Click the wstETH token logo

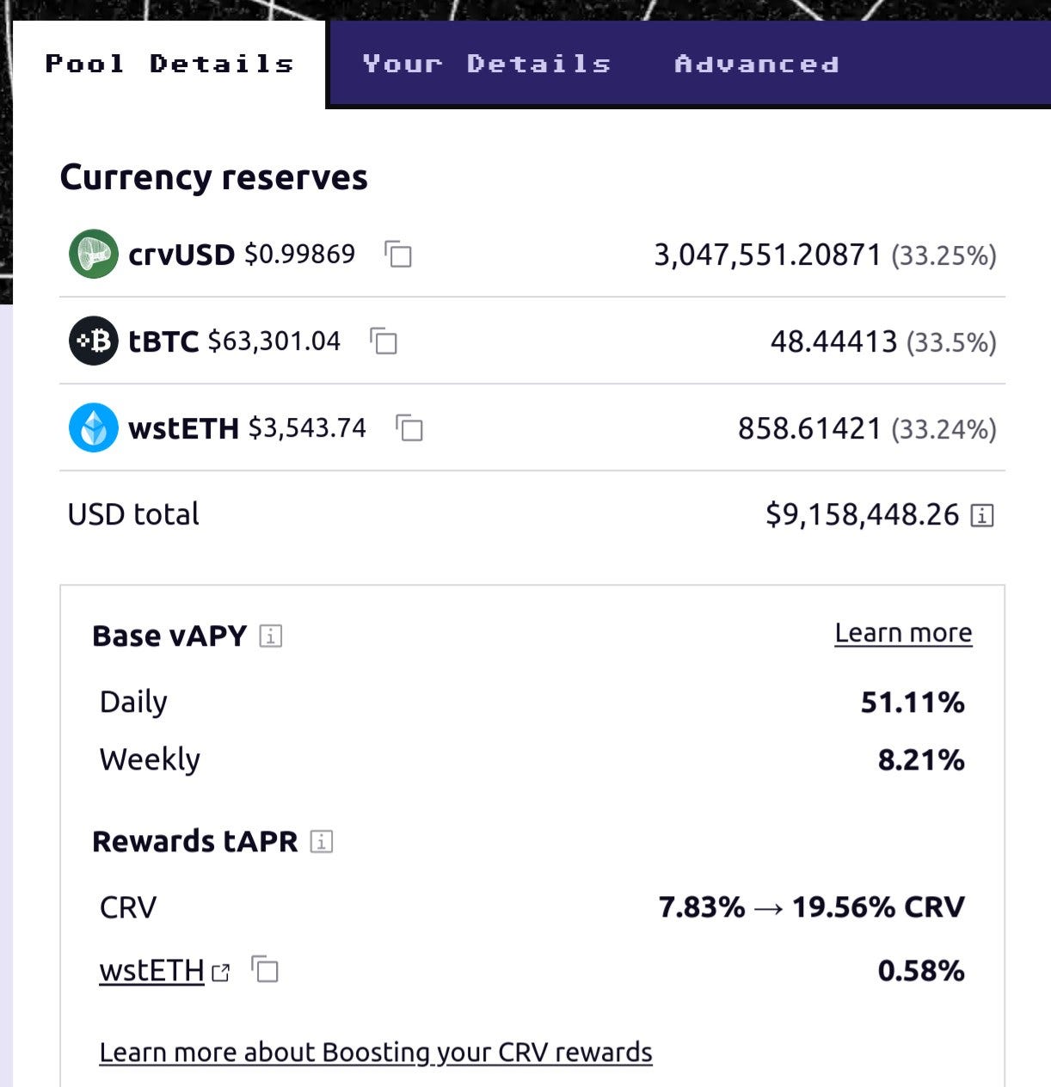point(93,427)
